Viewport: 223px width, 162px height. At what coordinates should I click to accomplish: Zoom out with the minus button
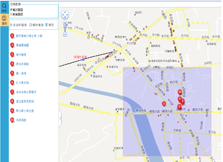coord(65,34)
